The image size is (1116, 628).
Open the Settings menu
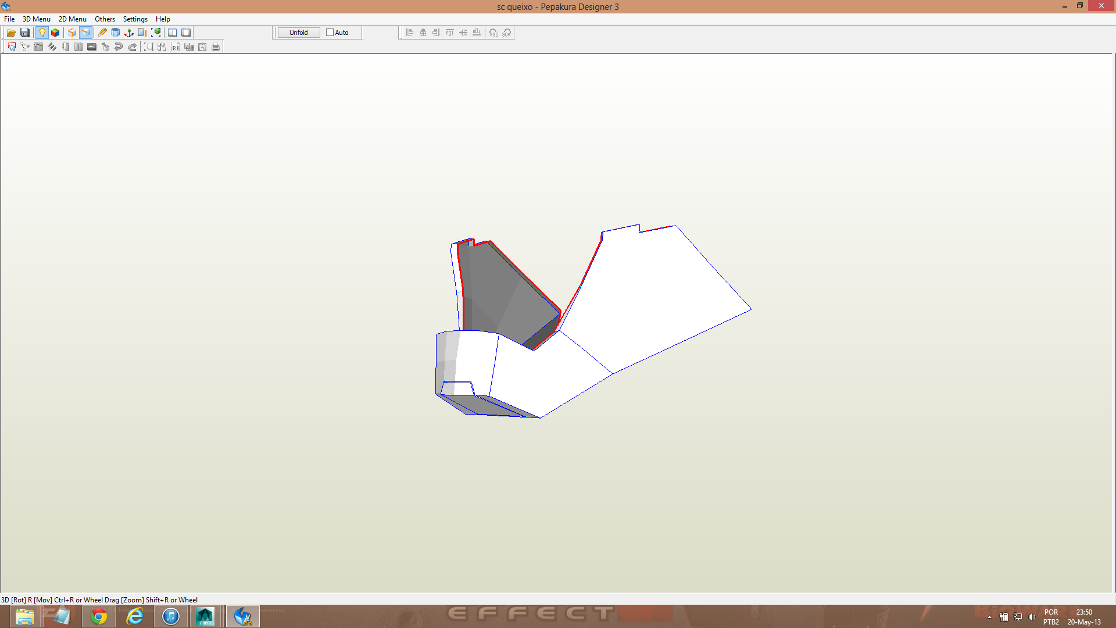[135, 19]
